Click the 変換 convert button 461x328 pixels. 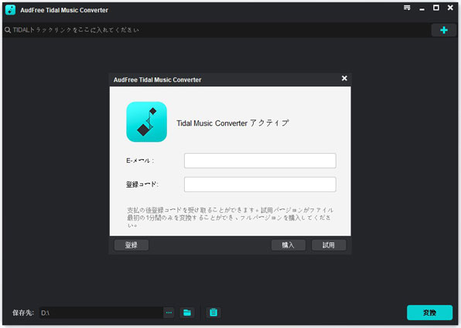pyautogui.click(x=429, y=313)
